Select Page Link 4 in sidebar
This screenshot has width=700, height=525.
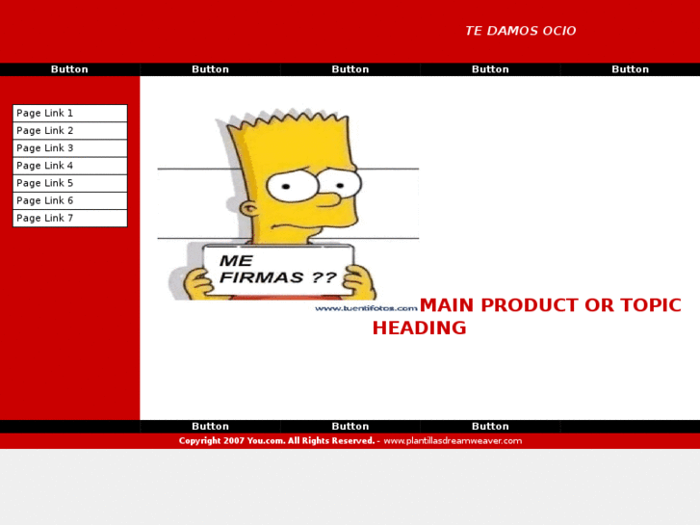click(70, 166)
